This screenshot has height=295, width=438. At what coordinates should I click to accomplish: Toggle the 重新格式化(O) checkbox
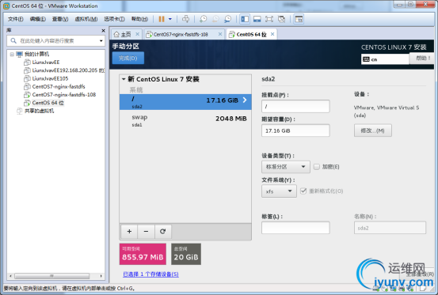tap(303, 191)
